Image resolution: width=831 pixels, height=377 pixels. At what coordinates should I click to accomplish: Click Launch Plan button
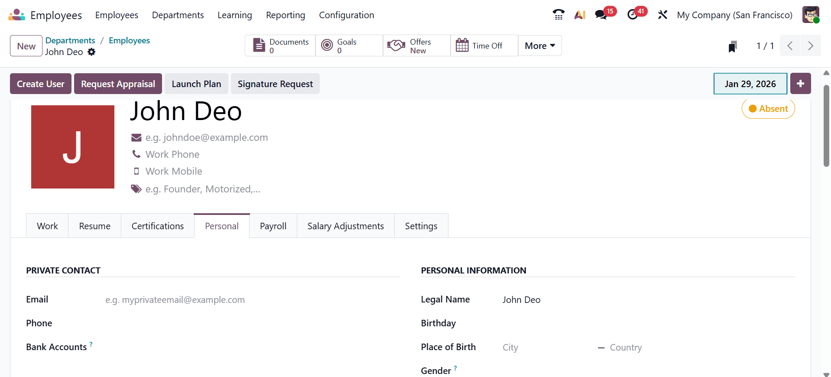point(196,84)
